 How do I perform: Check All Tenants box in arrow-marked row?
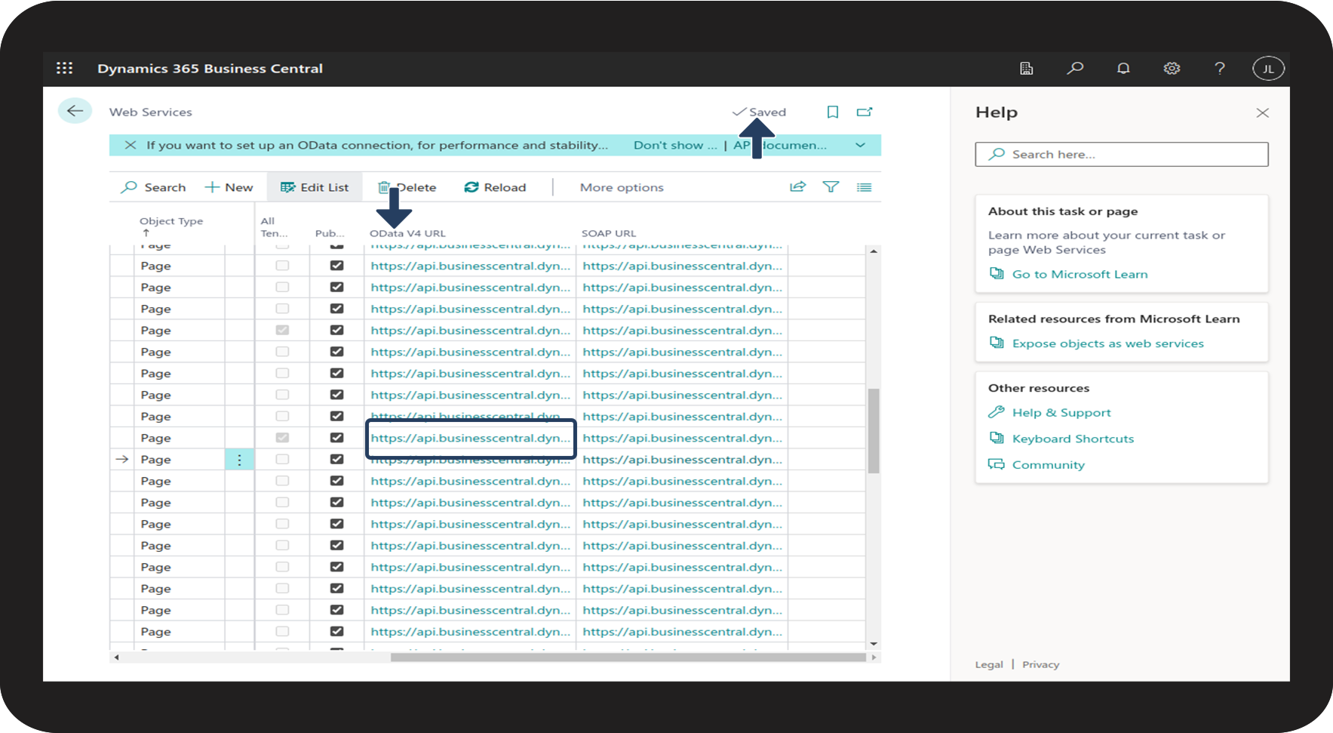click(282, 459)
